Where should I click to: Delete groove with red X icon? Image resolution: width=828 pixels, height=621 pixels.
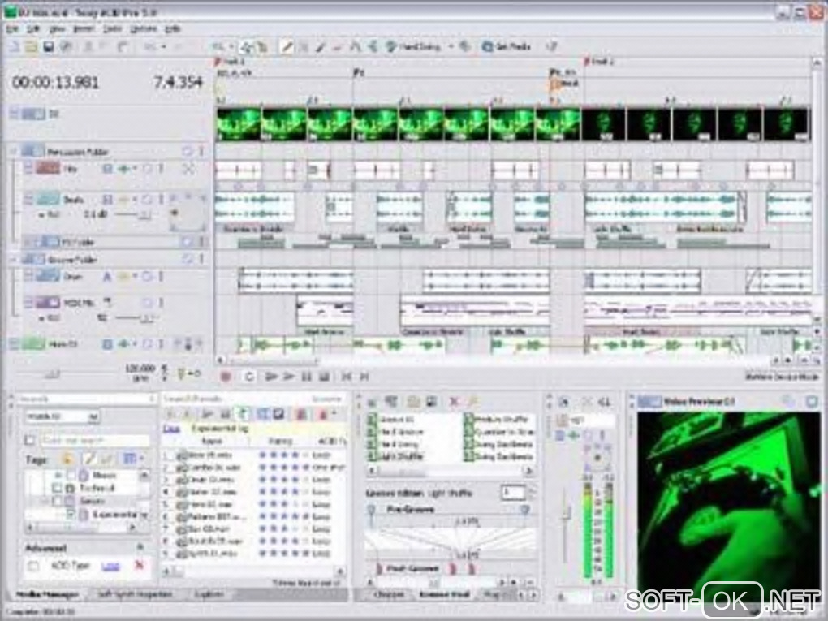click(454, 402)
